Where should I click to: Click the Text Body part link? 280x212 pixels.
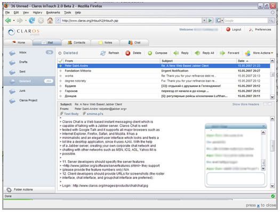tap(69, 114)
